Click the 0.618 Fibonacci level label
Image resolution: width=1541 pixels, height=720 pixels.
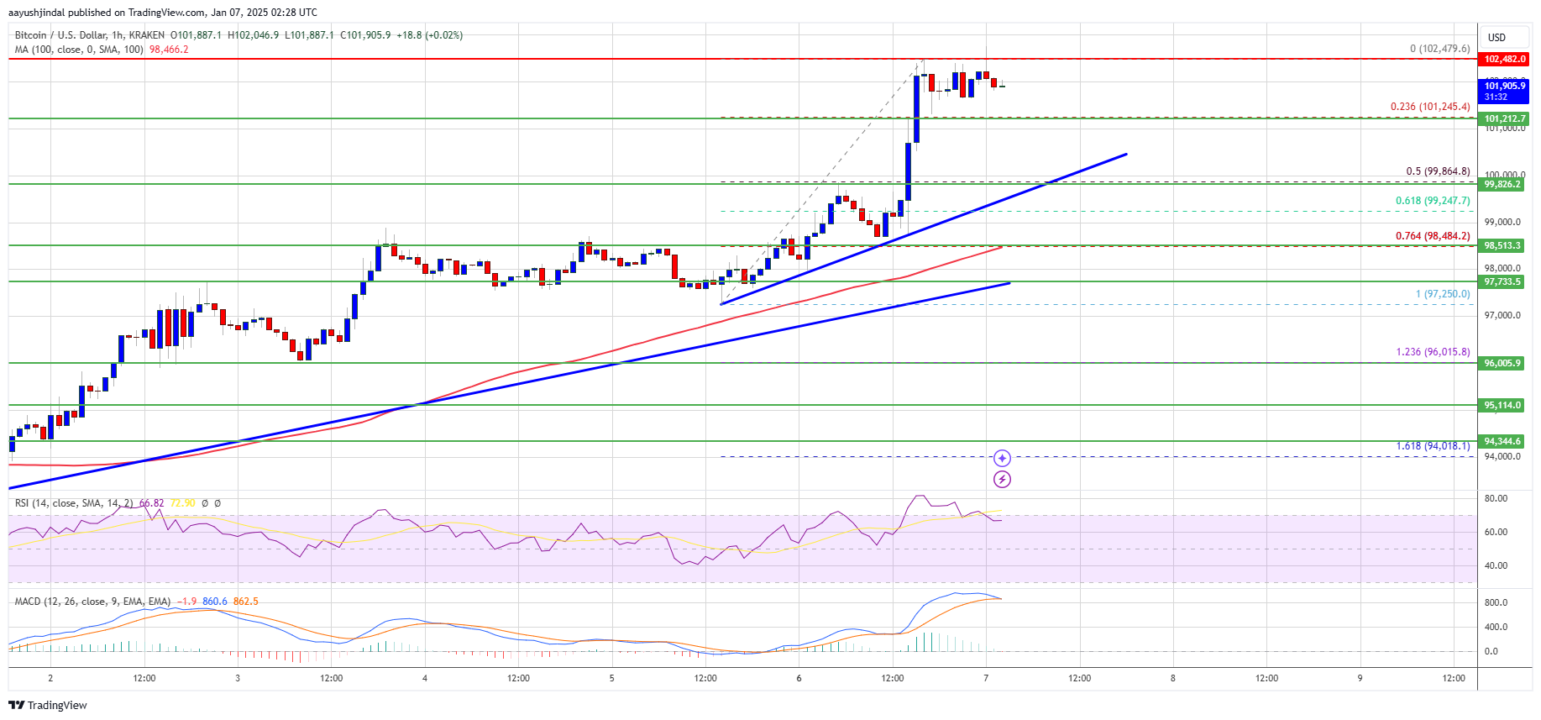pyautogui.click(x=1433, y=201)
